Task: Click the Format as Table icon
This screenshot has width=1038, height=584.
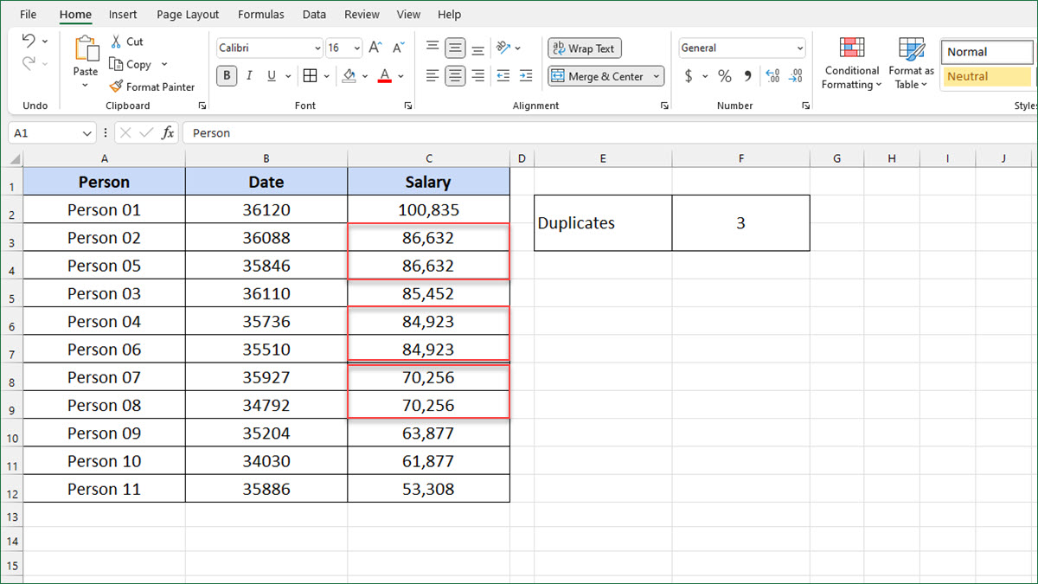Action: pos(911,65)
